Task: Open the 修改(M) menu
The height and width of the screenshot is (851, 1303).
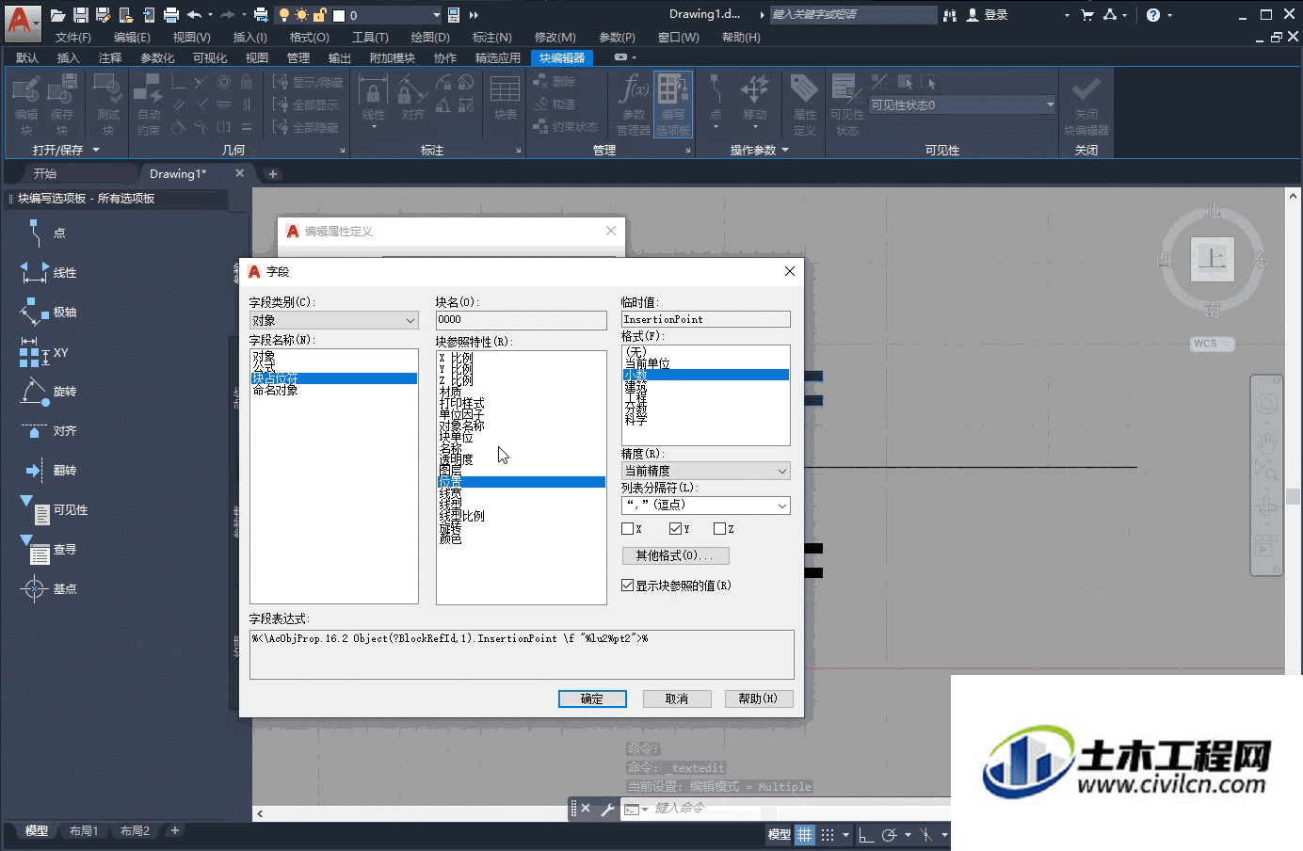Action: 555,38
